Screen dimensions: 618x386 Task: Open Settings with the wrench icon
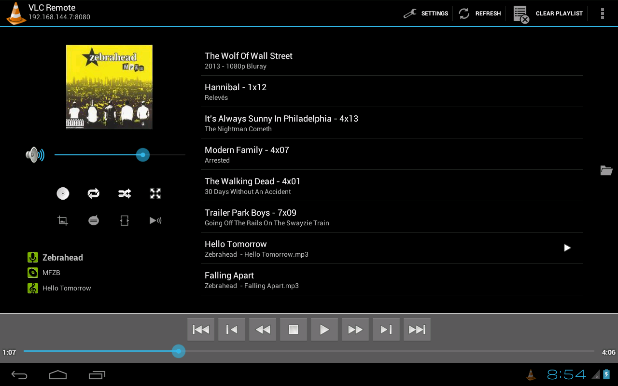point(426,14)
